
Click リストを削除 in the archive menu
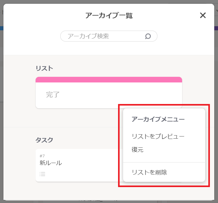pyautogui.click(x=149, y=172)
